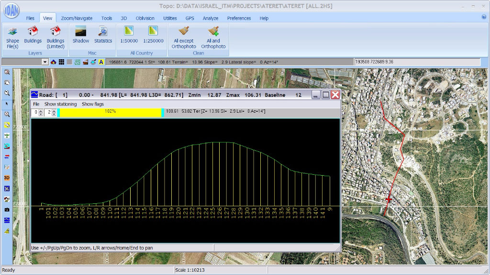Image resolution: width=490 pixels, height=275 pixels.
Task: Click the first spinner box showing 0
Action: (x=36, y=112)
